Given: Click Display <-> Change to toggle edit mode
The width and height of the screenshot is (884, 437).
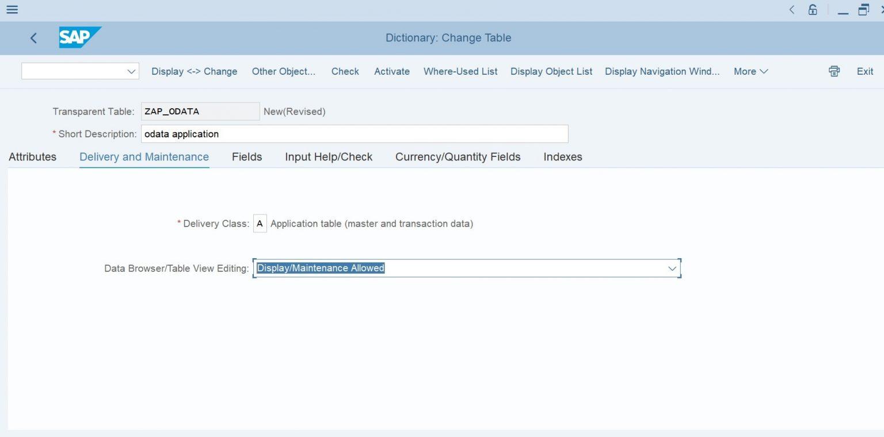Looking at the screenshot, I should coord(194,71).
